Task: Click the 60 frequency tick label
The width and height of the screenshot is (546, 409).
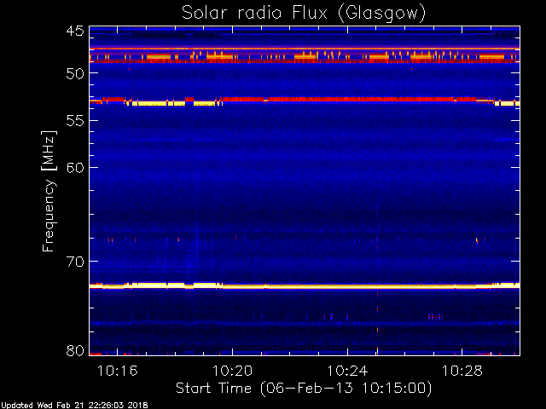Action: coord(75,168)
